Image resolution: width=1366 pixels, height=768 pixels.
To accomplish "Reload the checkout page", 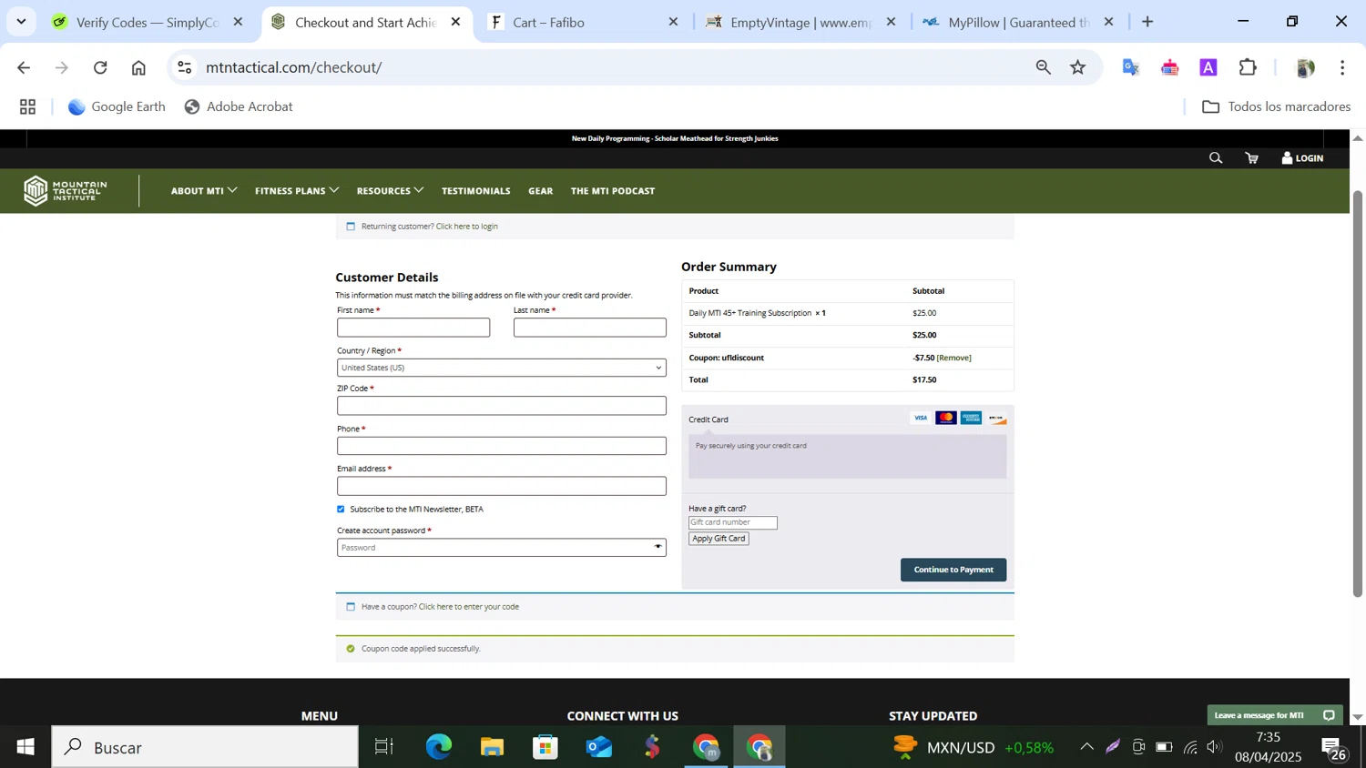I will pyautogui.click(x=100, y=67).
